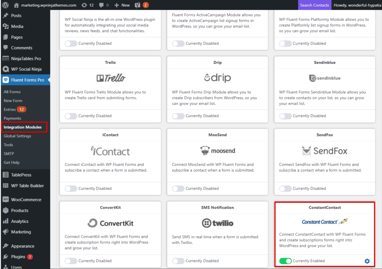Enable the Platformly module toggle
Screen dimensions: 382x269
[x=285, y=44]
